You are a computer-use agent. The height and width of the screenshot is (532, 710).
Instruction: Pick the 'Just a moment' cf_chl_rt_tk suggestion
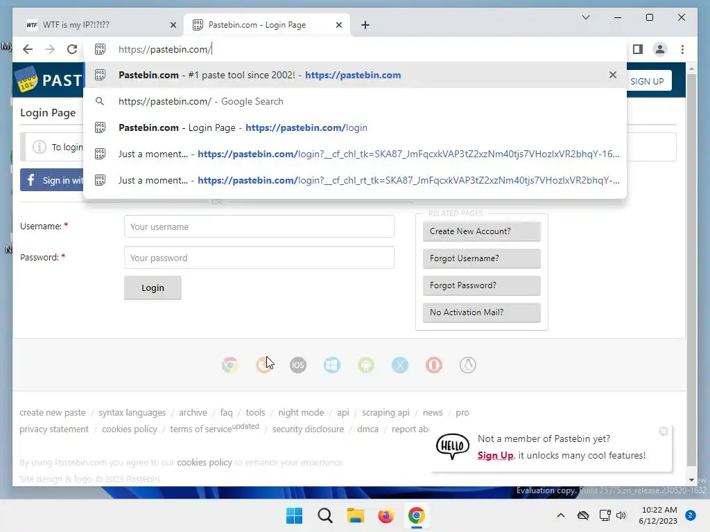pyautogui.click(x=355, y=180)
